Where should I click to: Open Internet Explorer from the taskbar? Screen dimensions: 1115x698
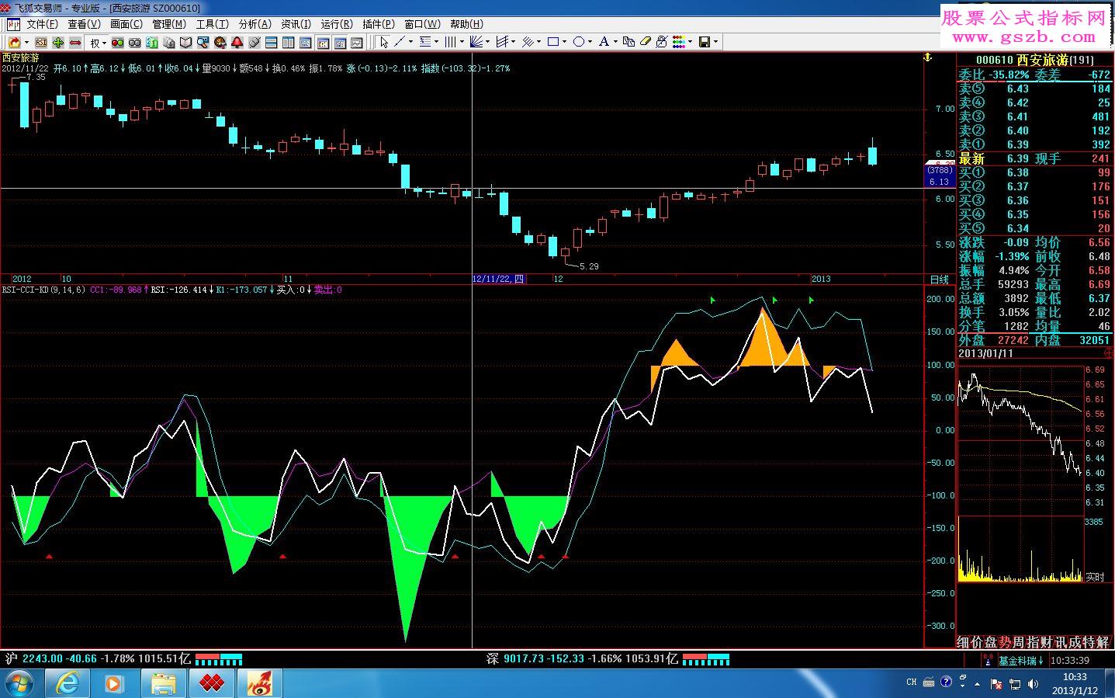(68, 683)
